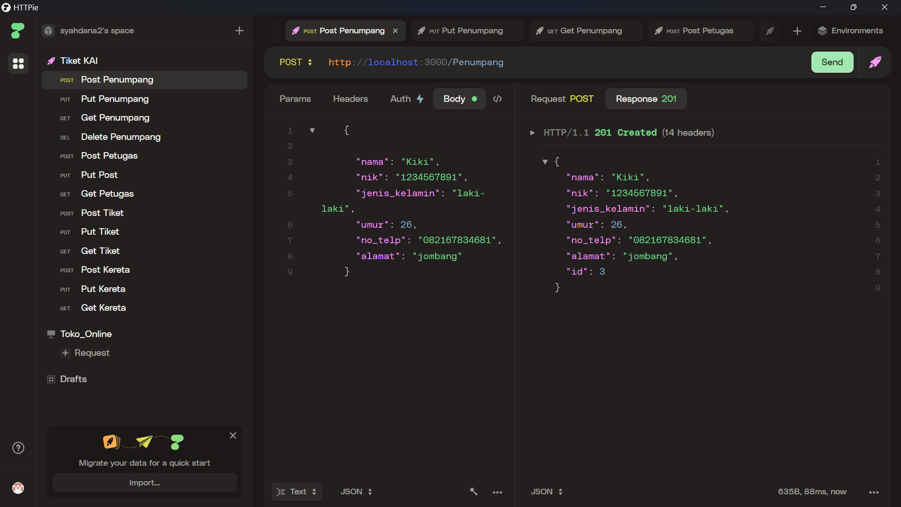
Task: Open the grid dashboard icon in left rail
Action: (x=18, y=64)
